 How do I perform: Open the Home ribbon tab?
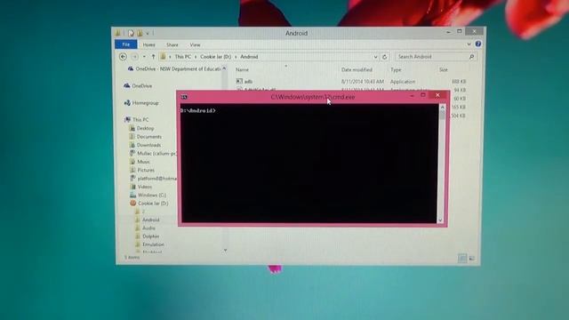(x=148, y=45)
